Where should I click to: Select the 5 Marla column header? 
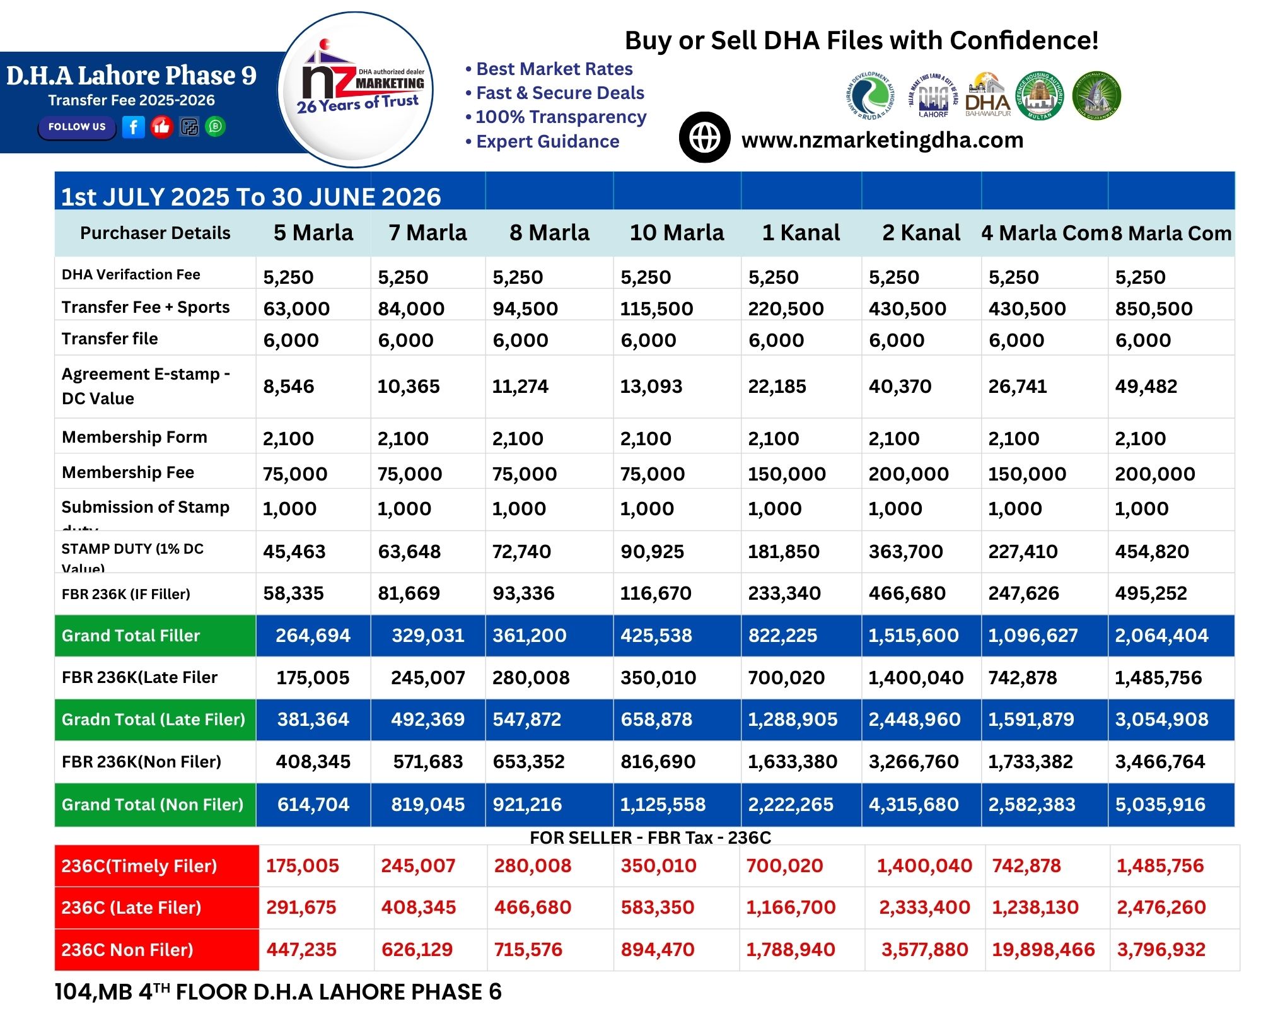(313, 233)
